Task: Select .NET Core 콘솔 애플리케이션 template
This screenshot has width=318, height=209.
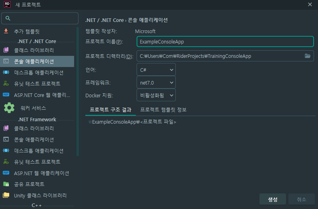Action: click(37, 61)
